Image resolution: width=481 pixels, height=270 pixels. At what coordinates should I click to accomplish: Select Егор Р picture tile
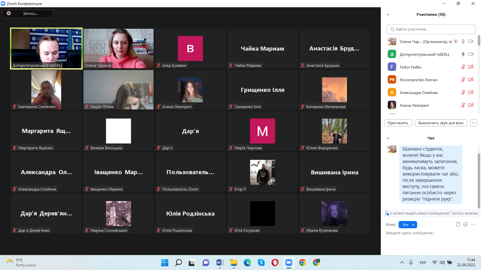263,172
